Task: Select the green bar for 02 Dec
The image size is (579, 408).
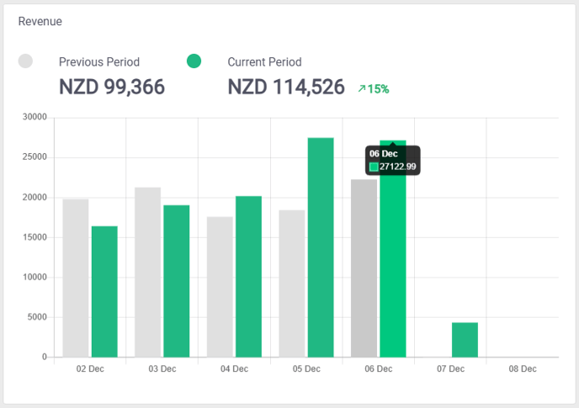Action: [x=104, y=292]
